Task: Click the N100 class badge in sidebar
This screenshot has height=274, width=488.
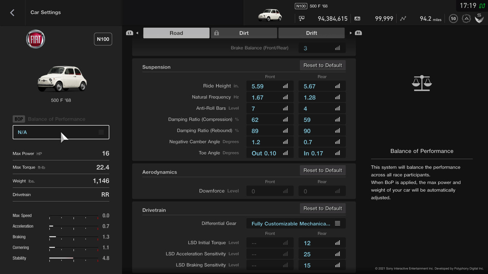Action: (103, 39)
